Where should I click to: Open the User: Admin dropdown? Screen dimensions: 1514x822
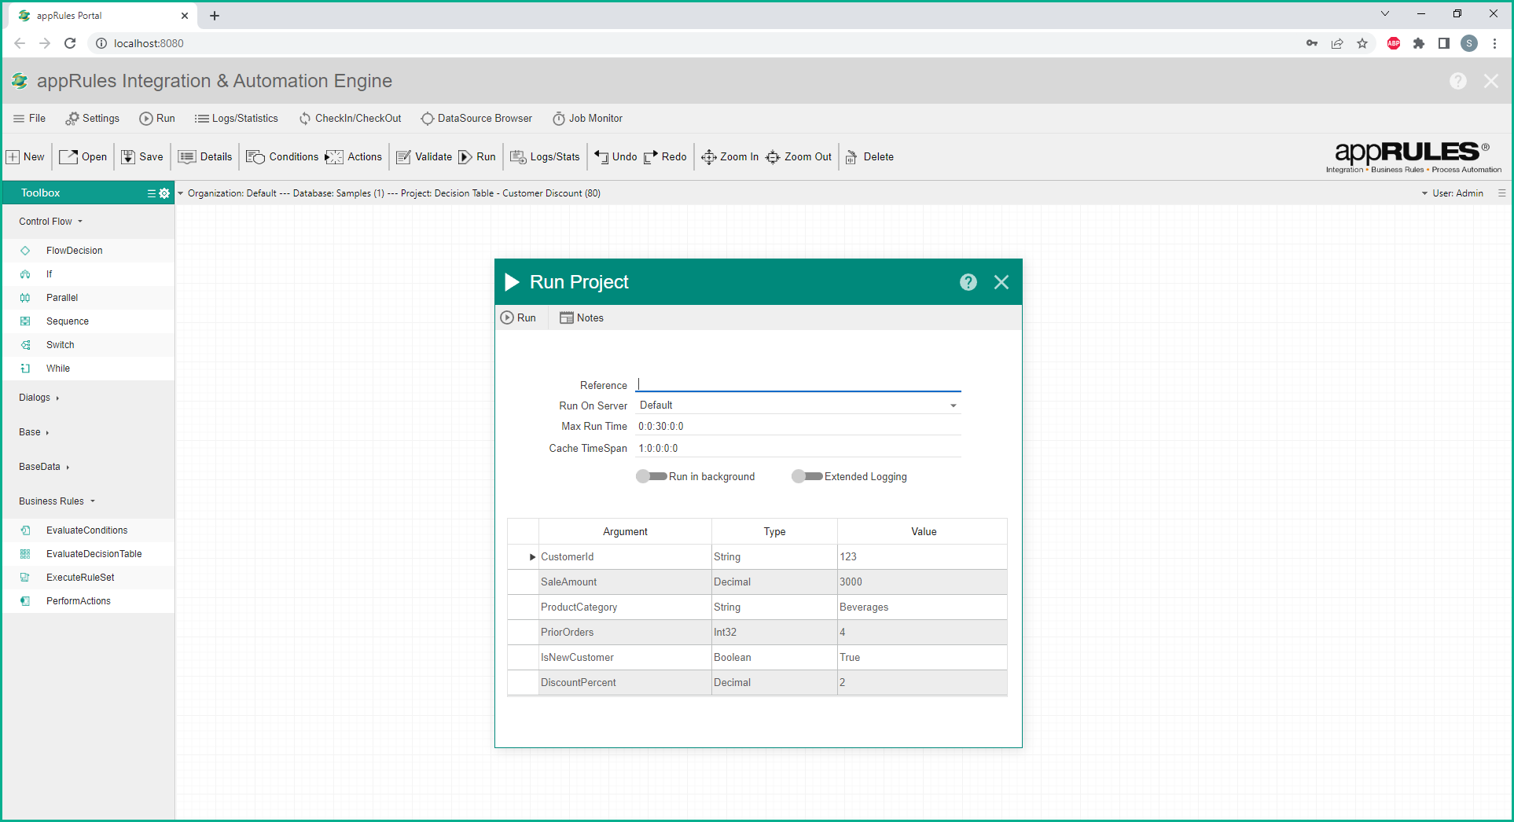[x=1452, y=193]
